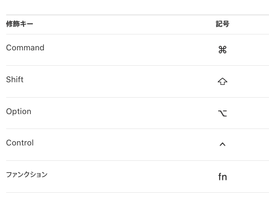Click the table header row
The height and width of the screenshot is (202, 269).
pos(138,25)
